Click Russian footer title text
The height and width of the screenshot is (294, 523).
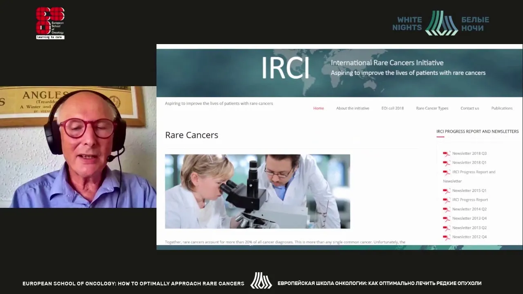[380, 283]
